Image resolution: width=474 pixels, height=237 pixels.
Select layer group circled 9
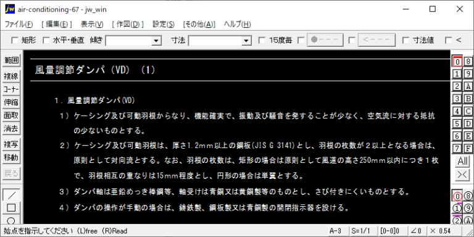point(468,209)
